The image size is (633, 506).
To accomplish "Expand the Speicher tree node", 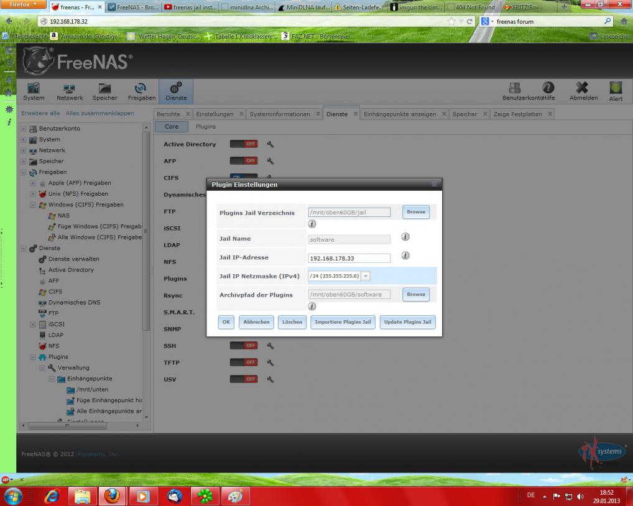I will pos(24,161).
